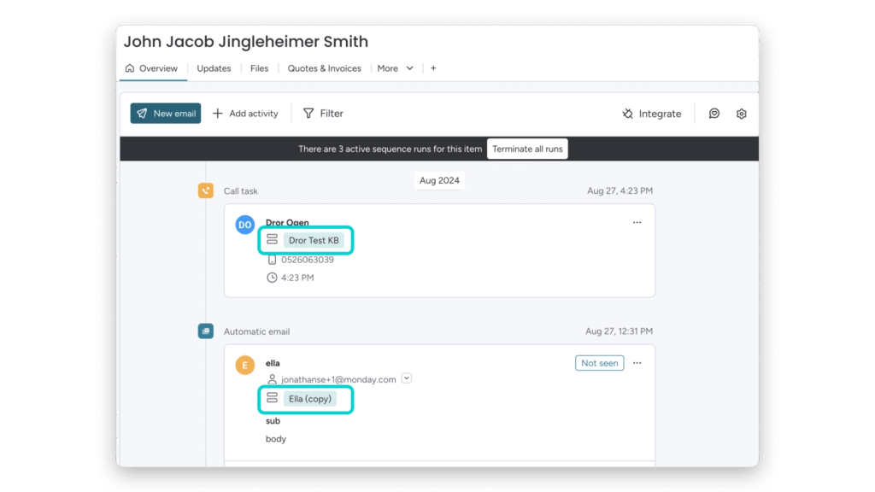Expand the recipient email dropdown arrow
Image resolution: width=875 pixels, height=492 pixels.
point(407,378)
